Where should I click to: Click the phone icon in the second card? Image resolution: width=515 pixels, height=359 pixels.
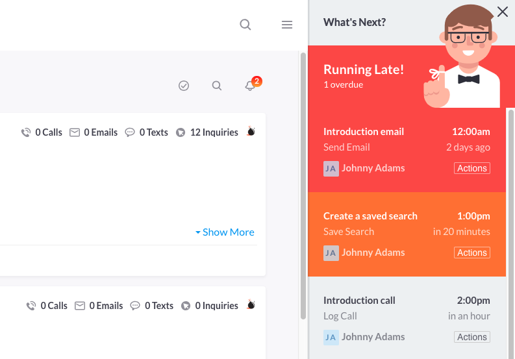[x=31, y=306]
